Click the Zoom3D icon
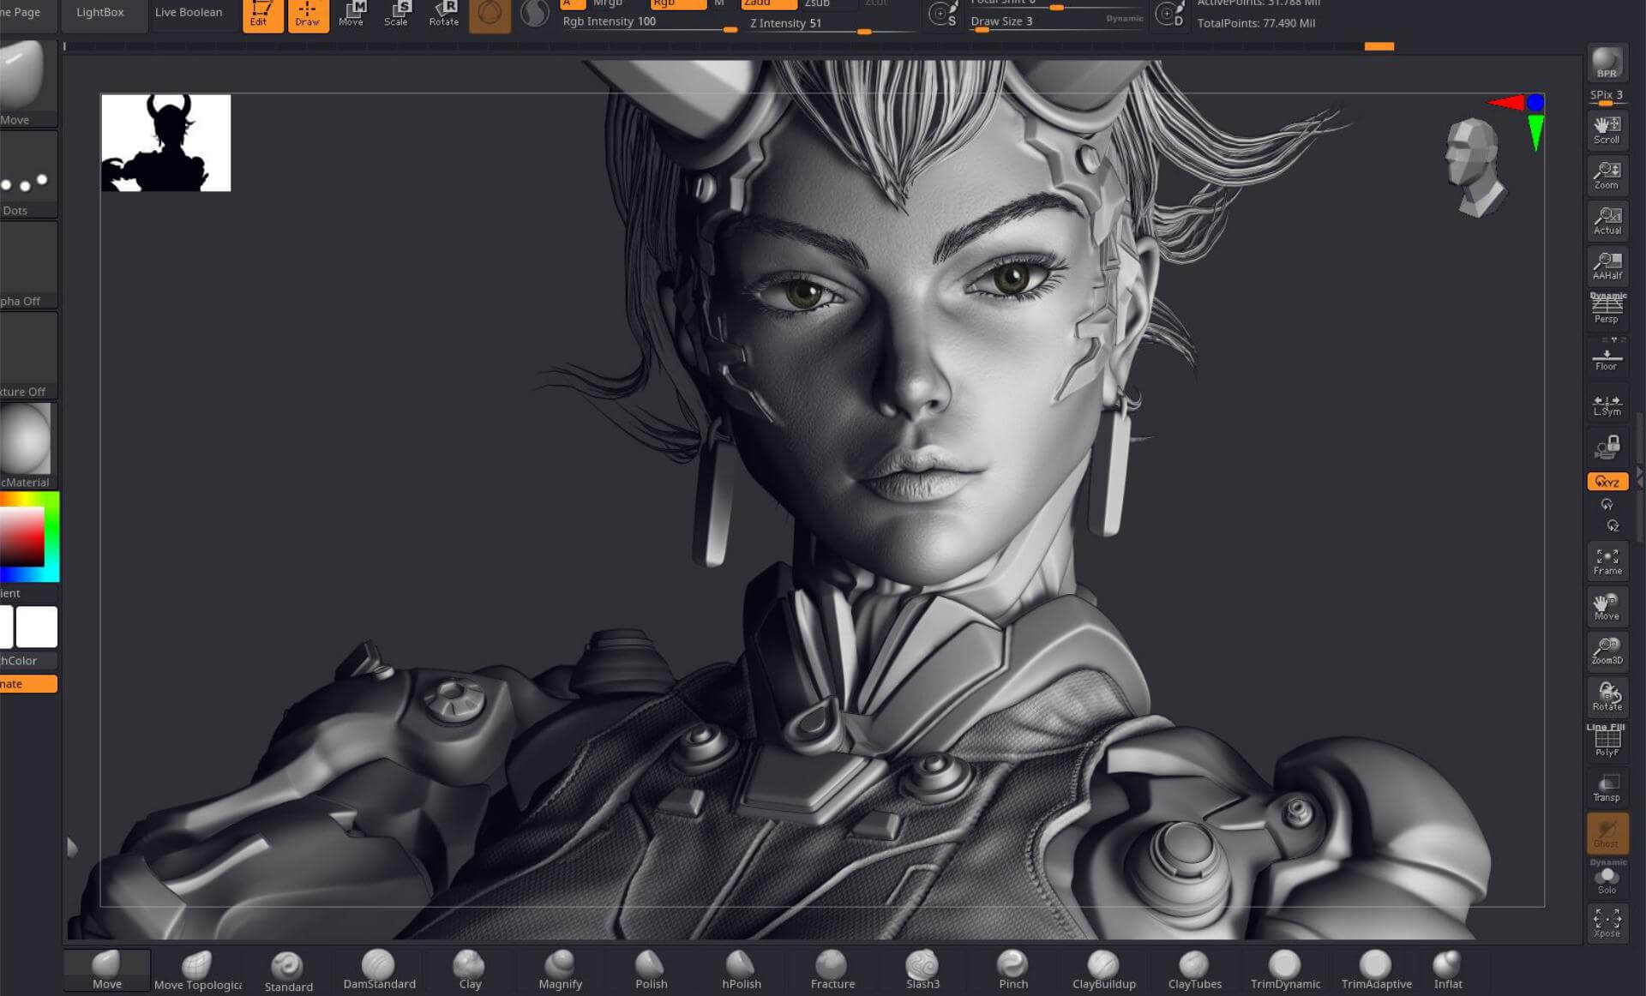The height and width of the screenshot is (996, 1646). point(1607,651)
